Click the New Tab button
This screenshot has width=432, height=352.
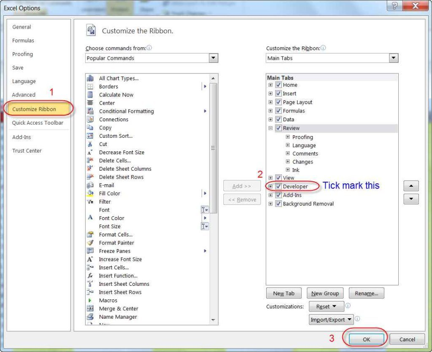coord(283,293)
